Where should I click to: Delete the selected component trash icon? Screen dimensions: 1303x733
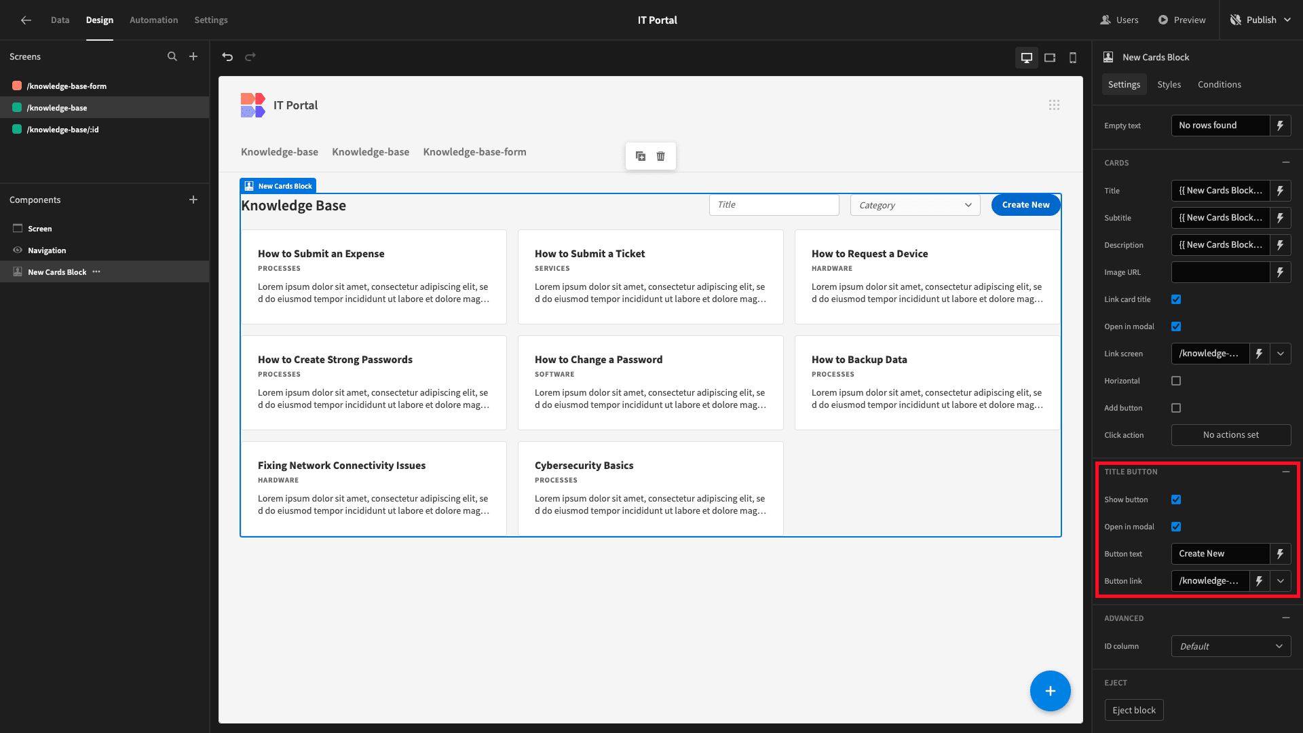point(661,156)
